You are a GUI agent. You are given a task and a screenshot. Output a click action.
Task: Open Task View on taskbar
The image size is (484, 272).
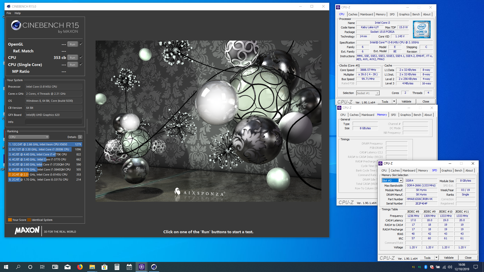pos(42,267)
